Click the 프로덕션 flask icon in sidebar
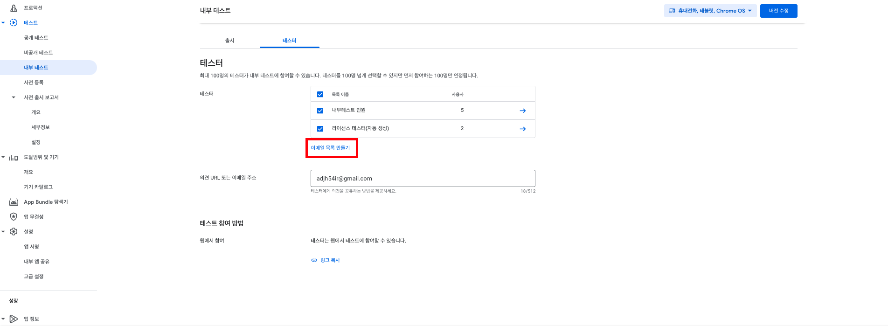Image resolution: width=888 pixels, height=326 pixels. click(x=14, y=8)
